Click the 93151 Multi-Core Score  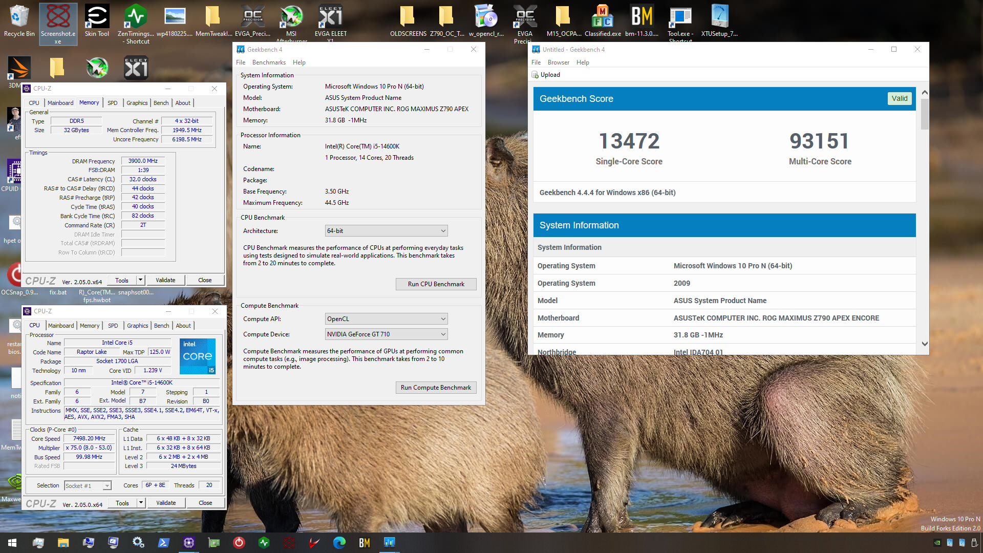(x=820, y=141)
